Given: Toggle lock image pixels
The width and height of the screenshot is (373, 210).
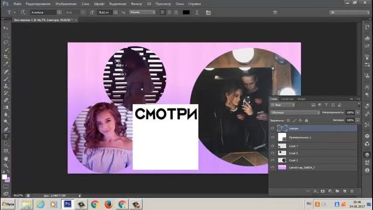Looking at the screenshot, I should (x=294, y=121).
